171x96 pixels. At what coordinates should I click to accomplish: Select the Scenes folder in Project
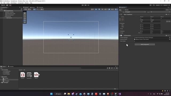pyautogui.click(x=6, y=78)
